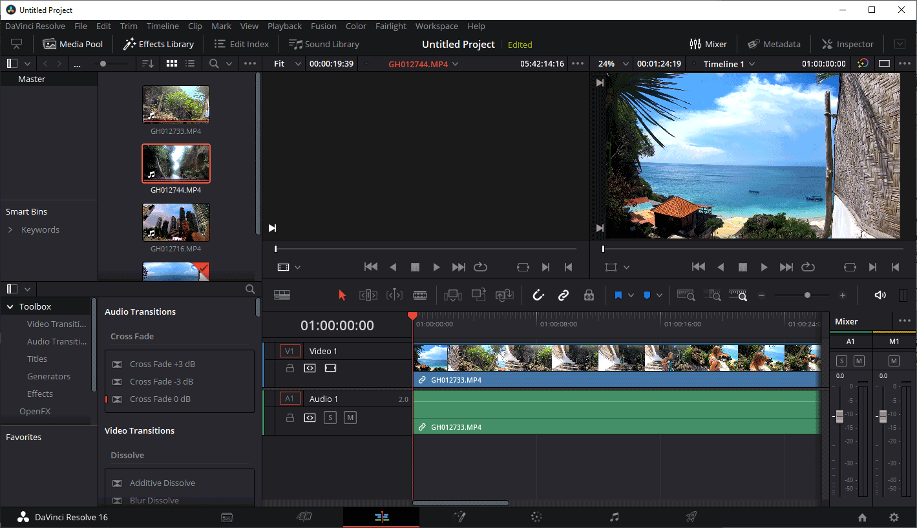
Task: Open the Workspace menu
Action: (437, 26)
